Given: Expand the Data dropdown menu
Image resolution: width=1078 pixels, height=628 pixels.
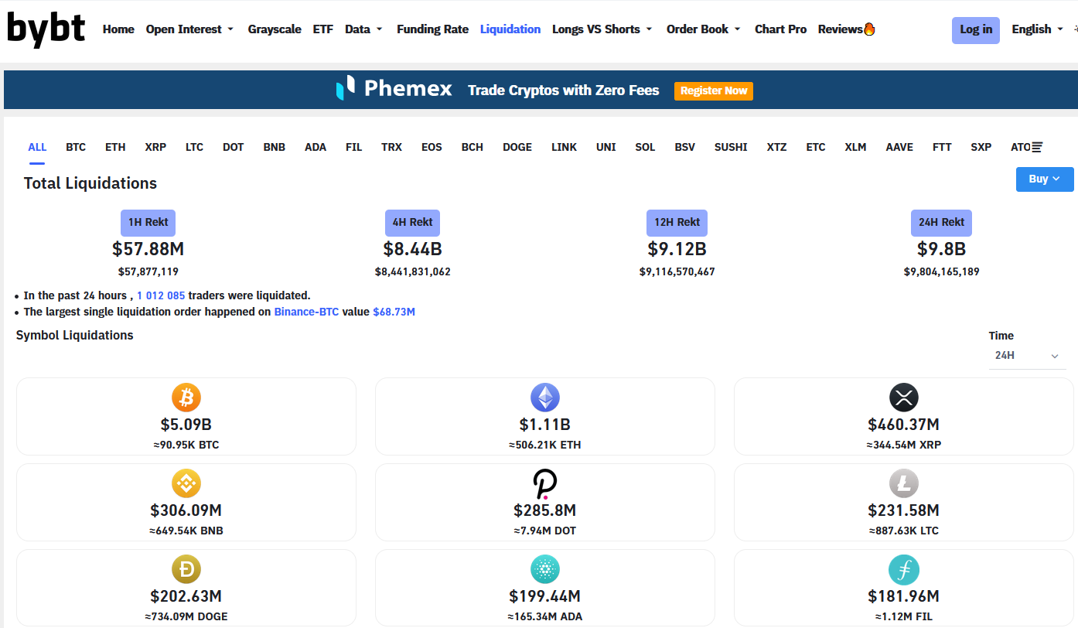Looking at the screenshot, I should pos(363,29).
